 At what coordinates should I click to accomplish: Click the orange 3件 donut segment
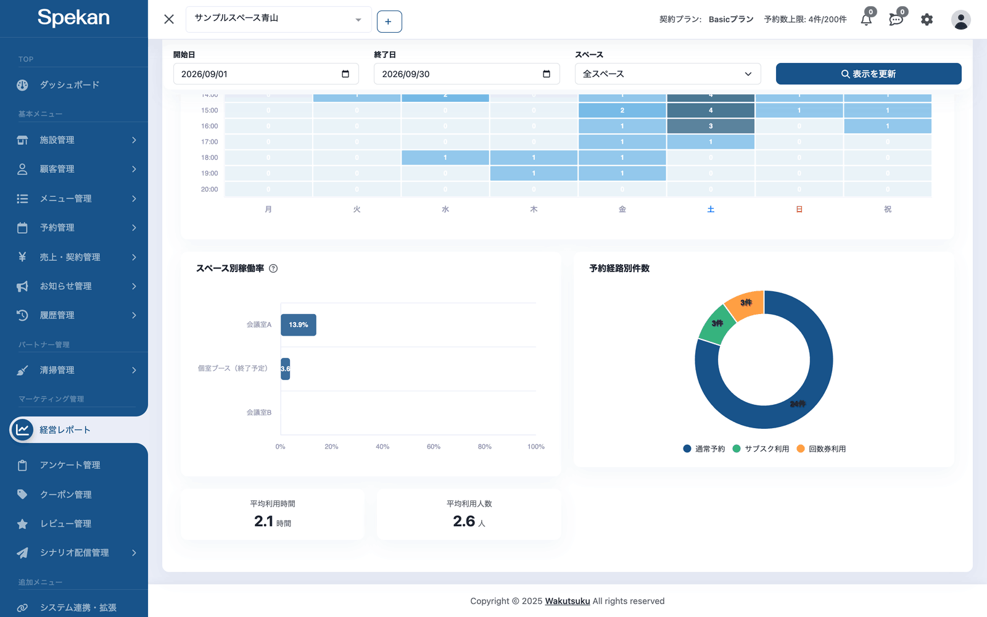click(746, 303)
